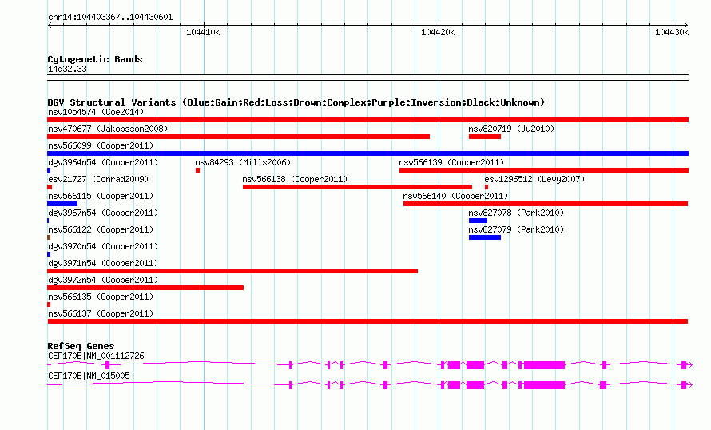This screenshot has width=711, height=430.
Task: Select the RefSeq Genes track title
Action: click(x=81, y=346)
